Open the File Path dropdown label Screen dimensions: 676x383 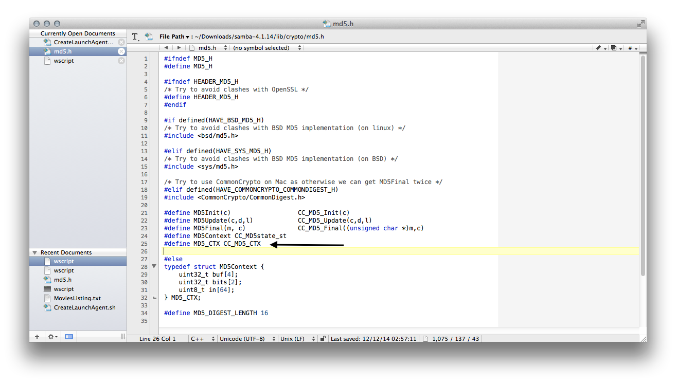click(174, 37)
